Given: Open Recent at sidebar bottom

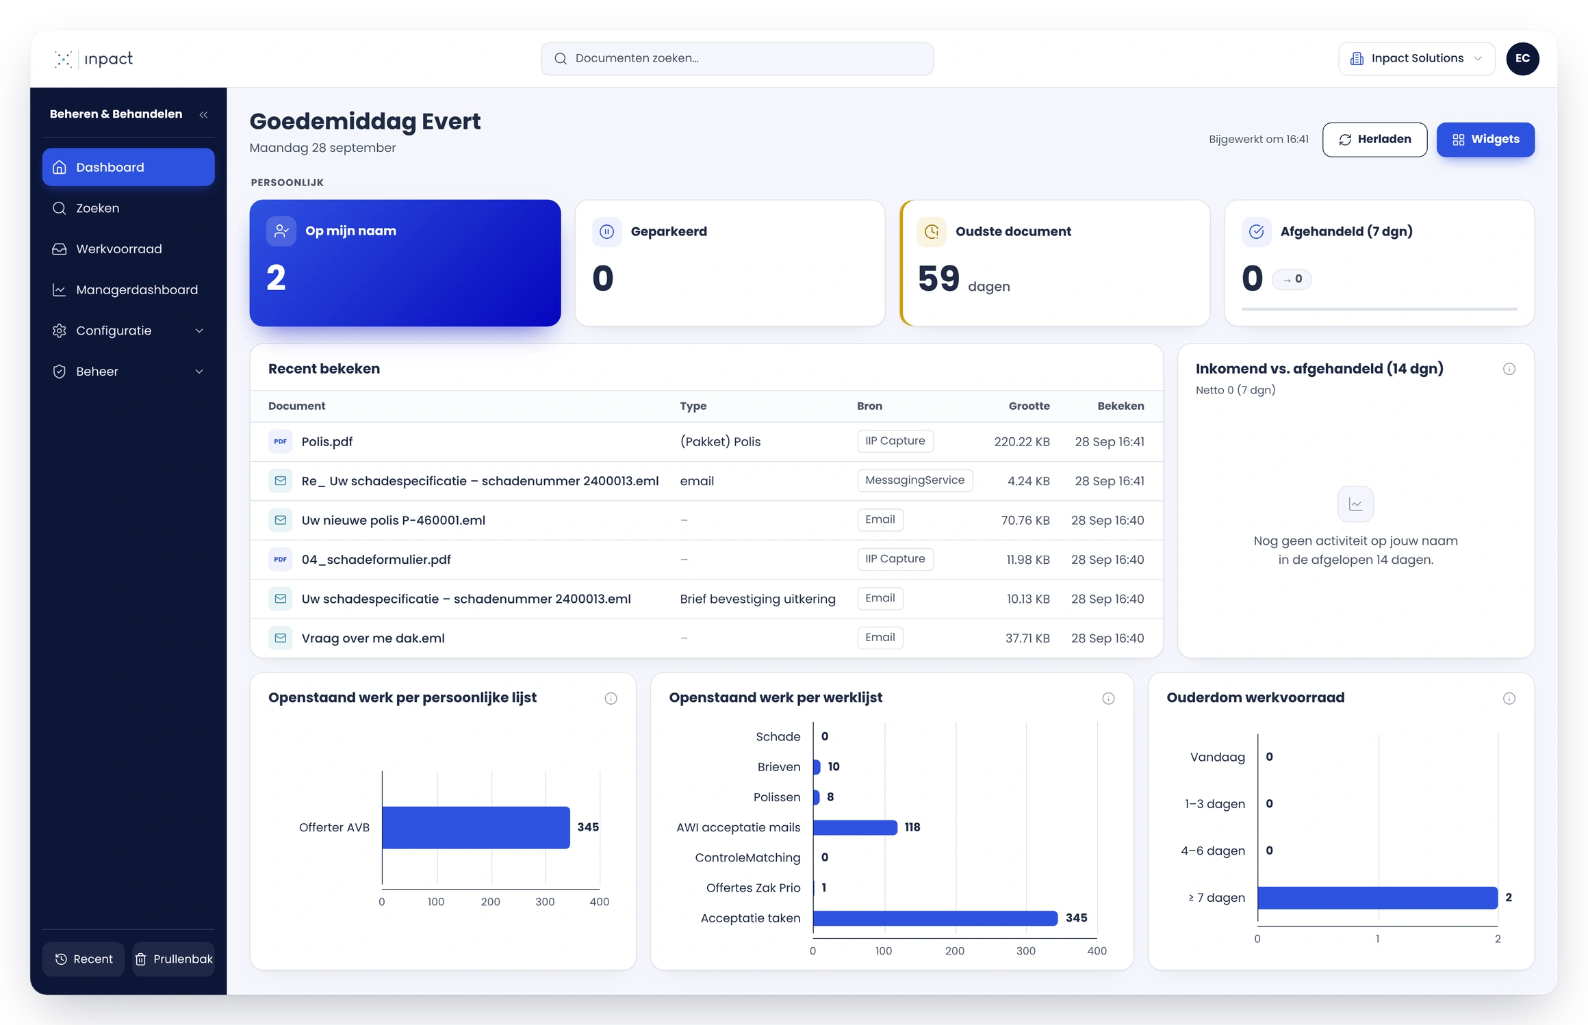Looking at the screenshot, I should point(84,959).
